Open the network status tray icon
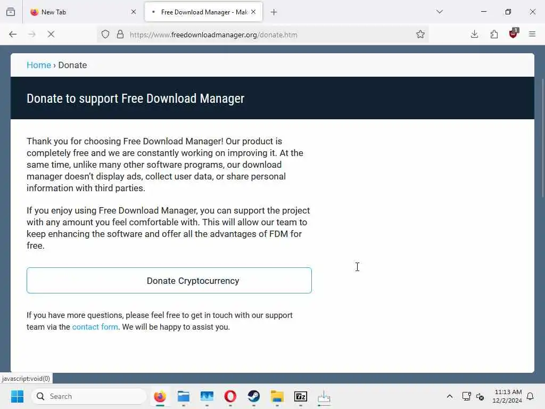The width and height of the screenshot is (545, 409). point(466,396)
